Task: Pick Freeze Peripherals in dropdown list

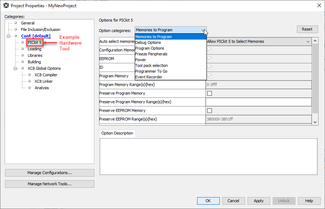Action: [x=151, y=54]
